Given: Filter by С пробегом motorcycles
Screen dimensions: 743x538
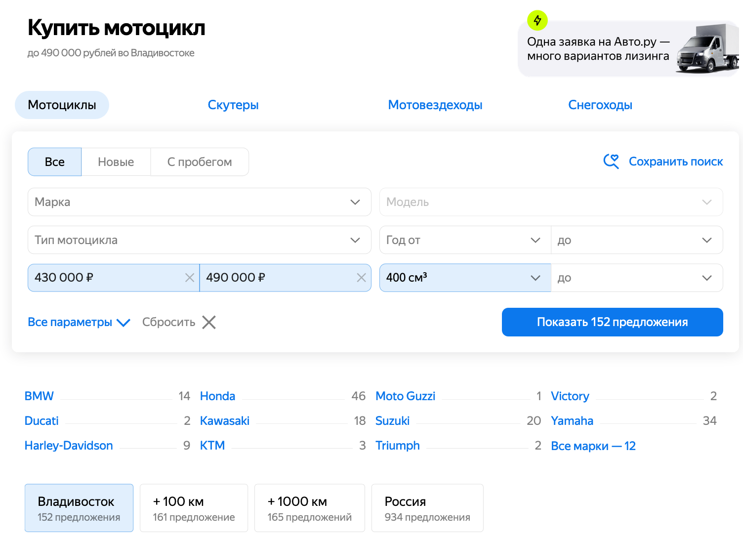Looking at the screenshot, I should tap(200, 162).
